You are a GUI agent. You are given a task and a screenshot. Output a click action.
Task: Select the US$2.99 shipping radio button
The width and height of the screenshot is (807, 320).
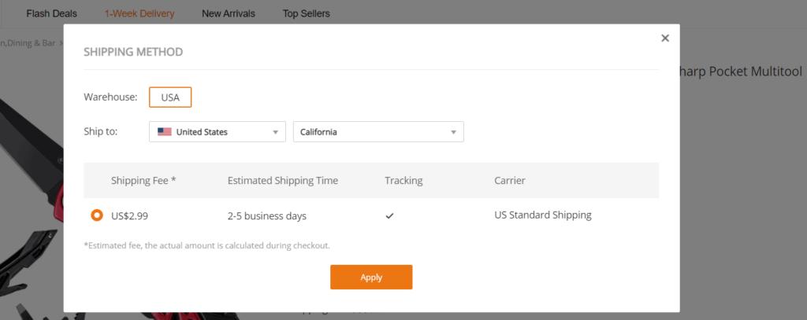[97, 215]
